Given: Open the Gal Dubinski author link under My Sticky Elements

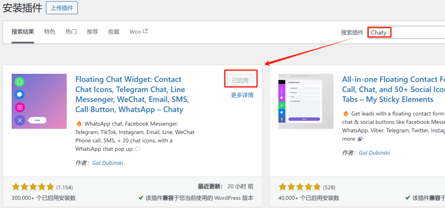Looking at the screenshot, I should pos(375,153).
